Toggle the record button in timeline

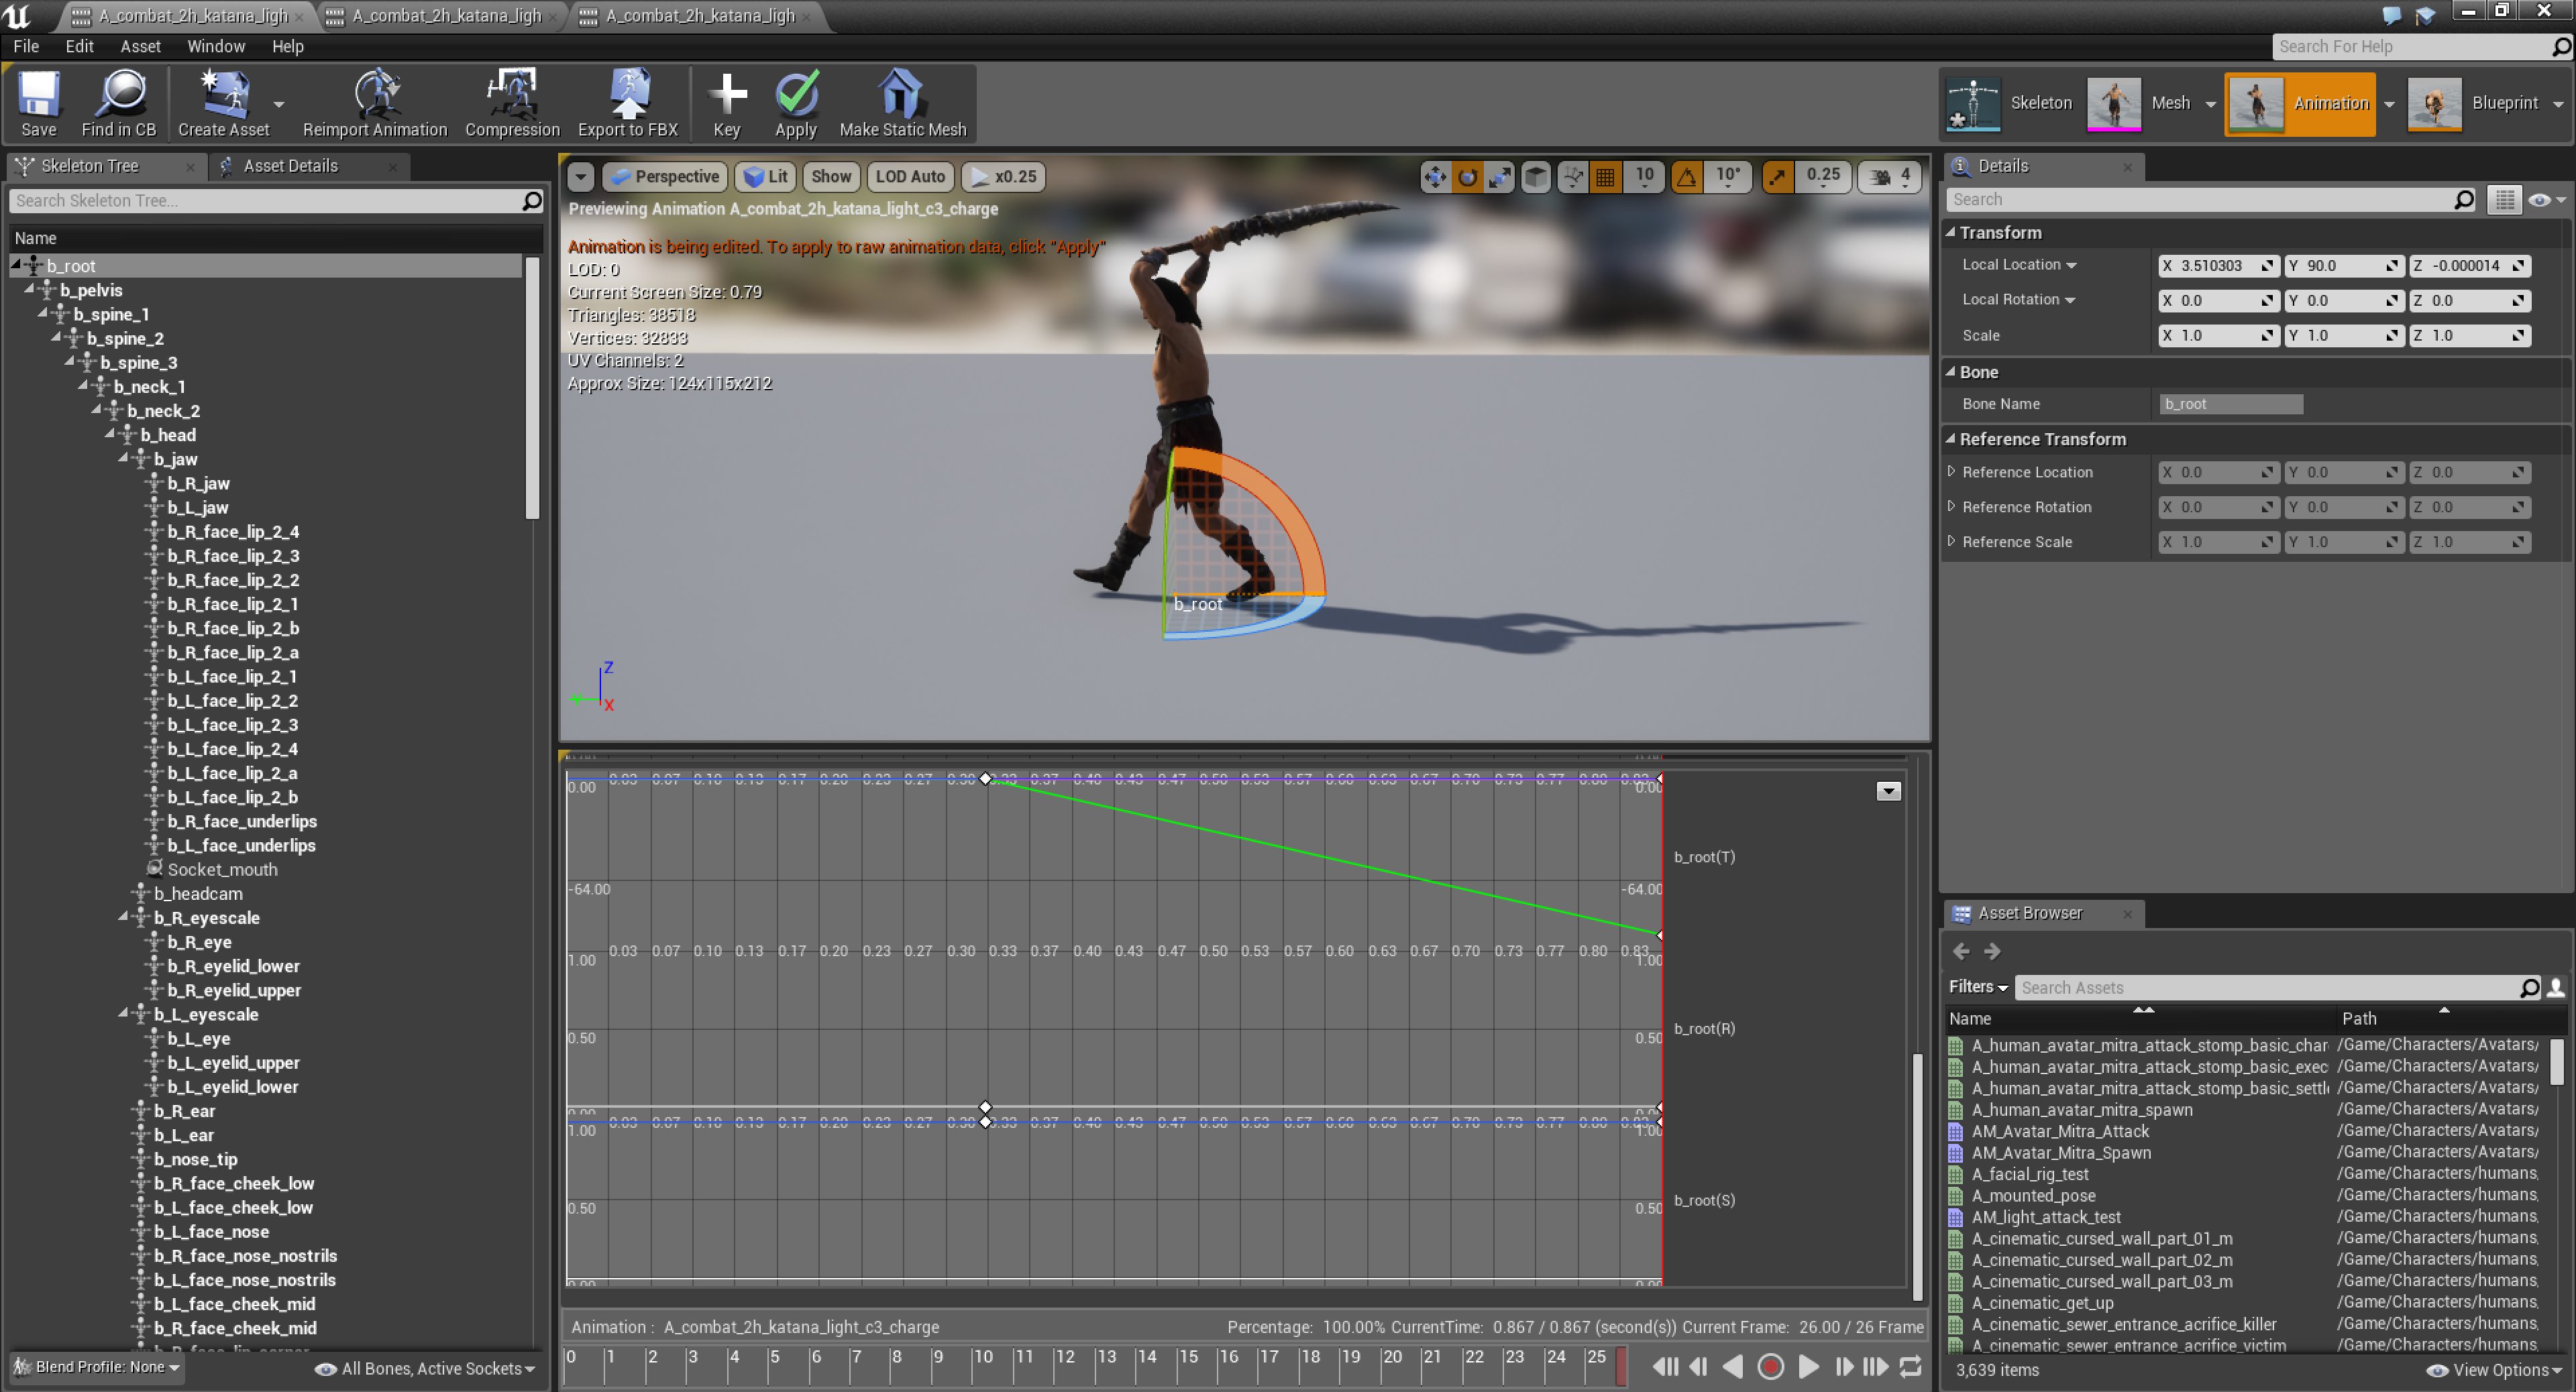[1770, 1366]
